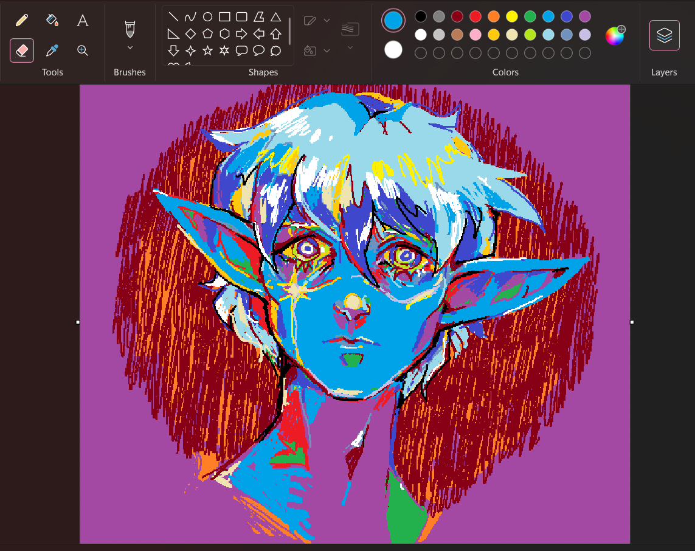Open Edit colors rainbow wheel
This screenshot has width=695, height=551.
tap(615, 35)
